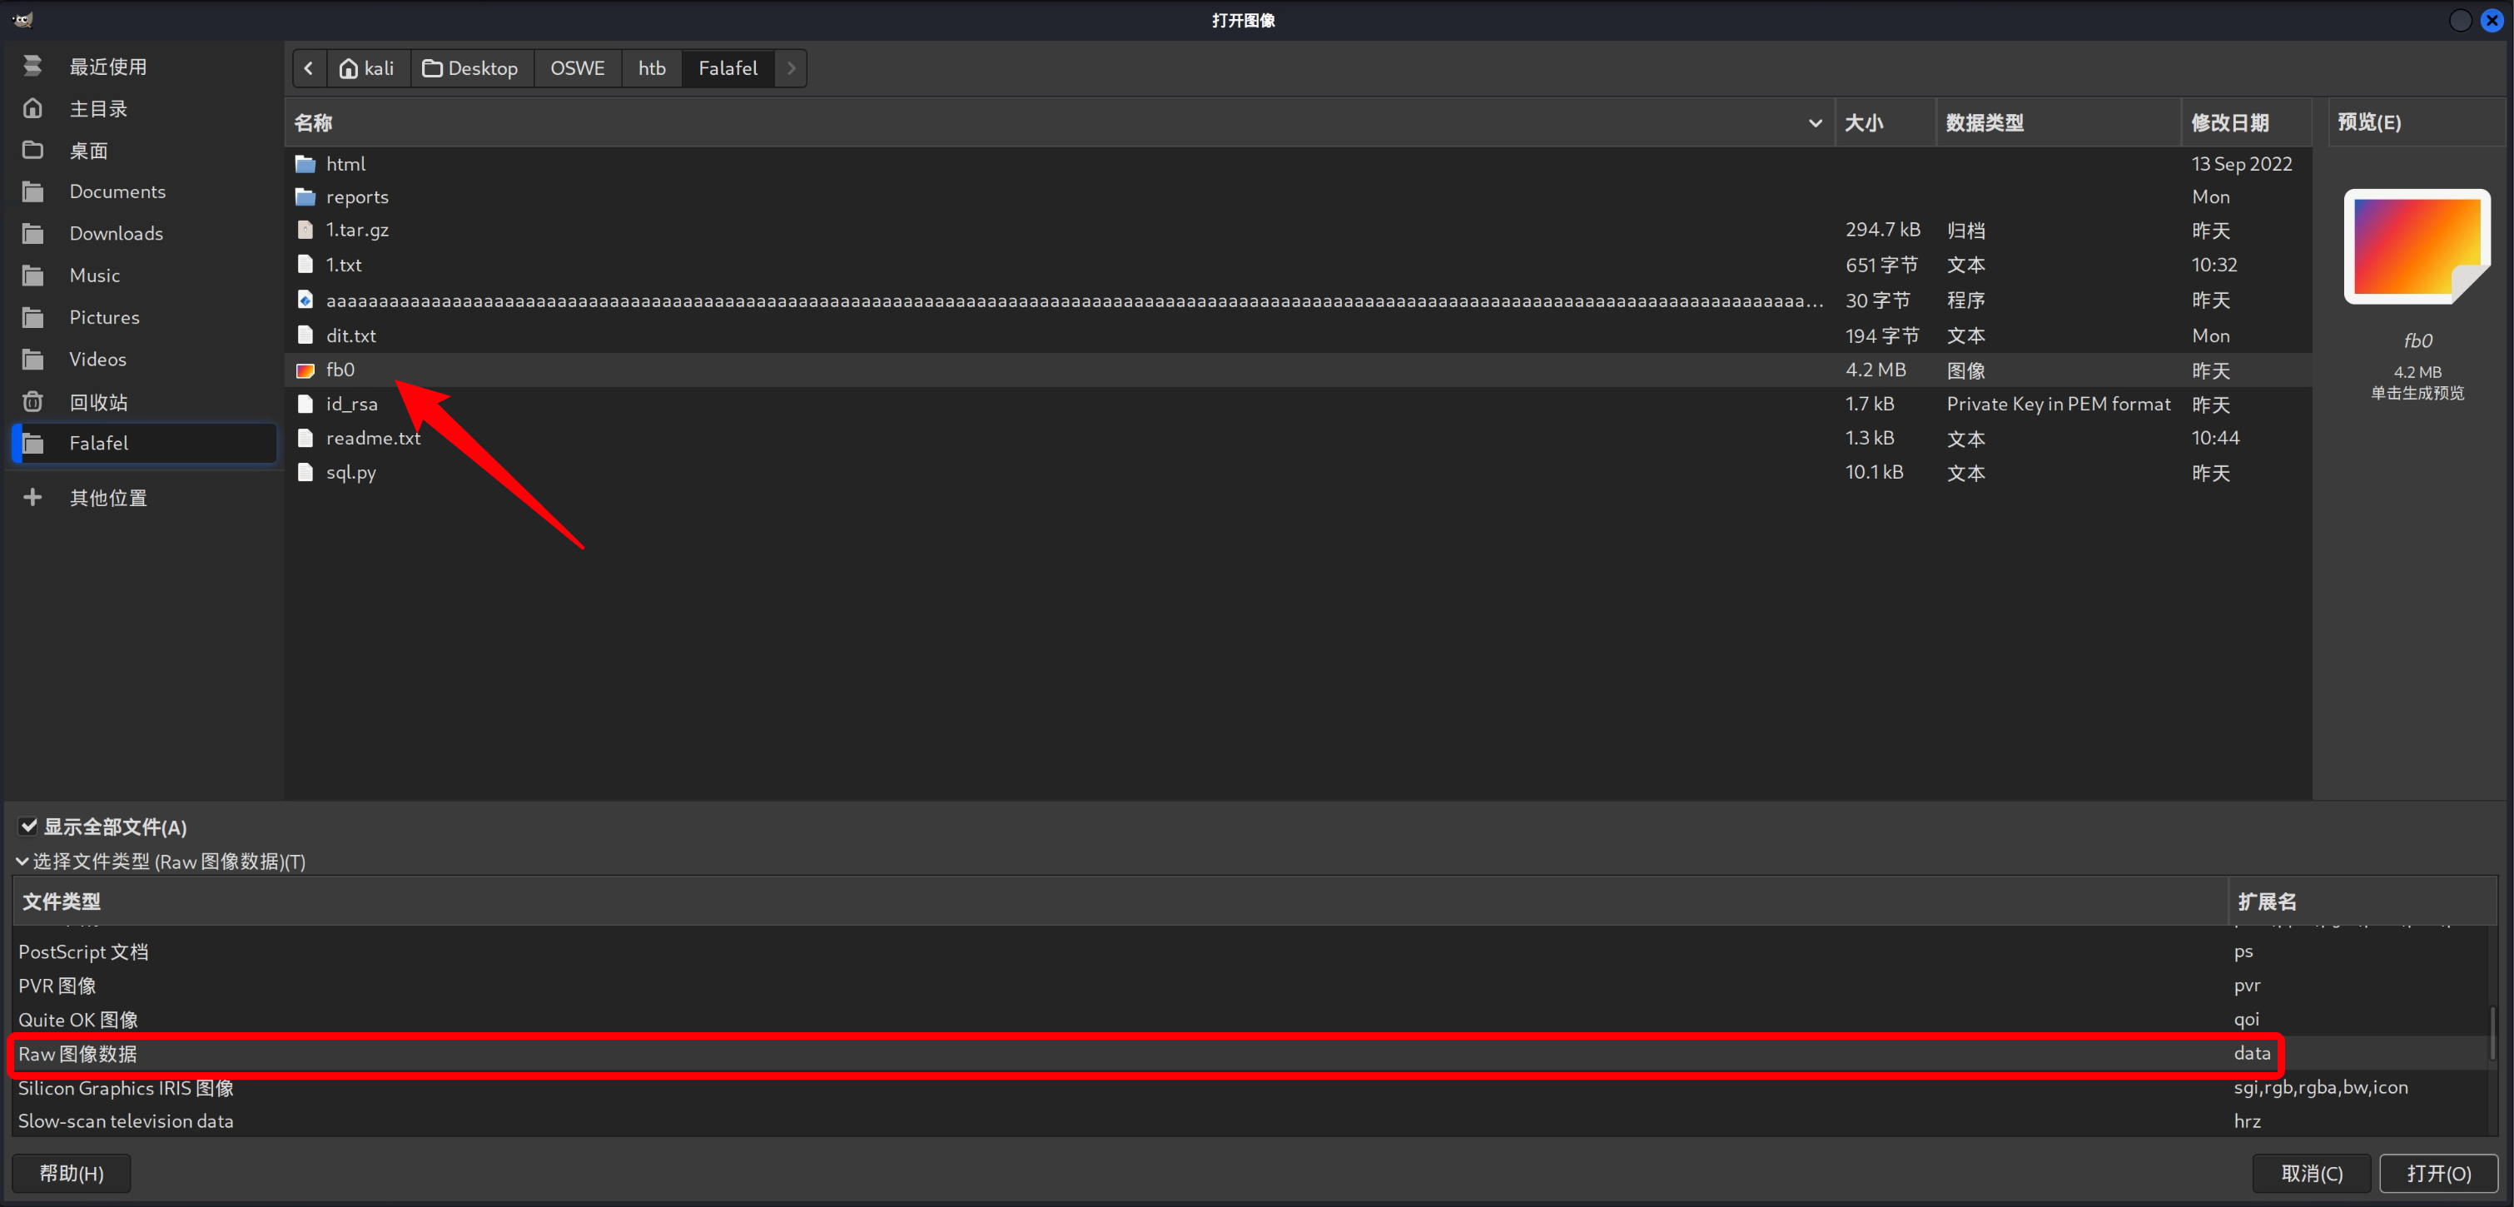This screenshot has height=1207, width=2514.
Task: Click the Cancel (取消) button
Action: coord(2310,1173)
